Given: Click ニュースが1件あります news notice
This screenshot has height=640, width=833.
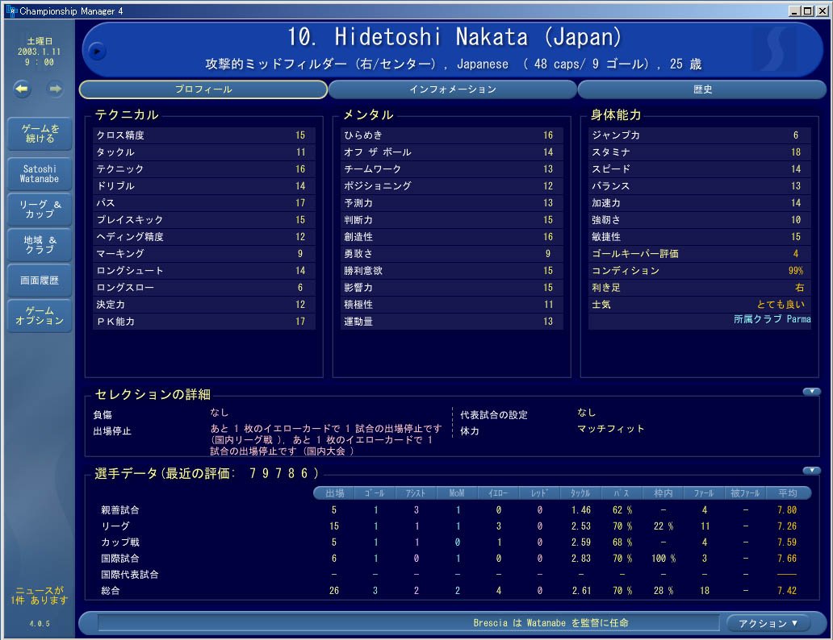Looking at the screenshot, I should click(40, 595).
